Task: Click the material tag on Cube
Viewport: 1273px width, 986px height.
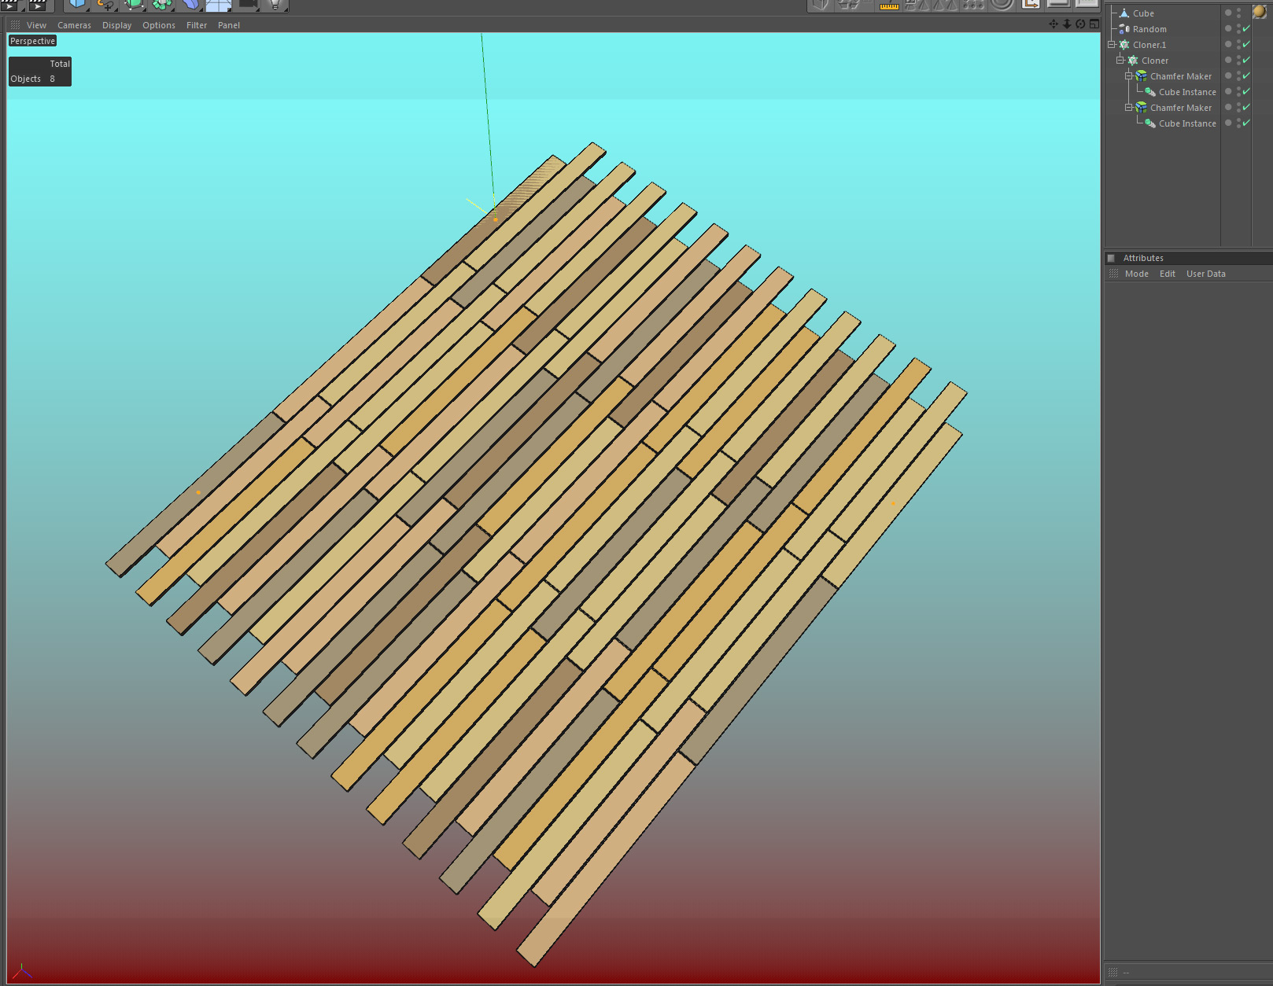Action: (x=1259, y=13)
